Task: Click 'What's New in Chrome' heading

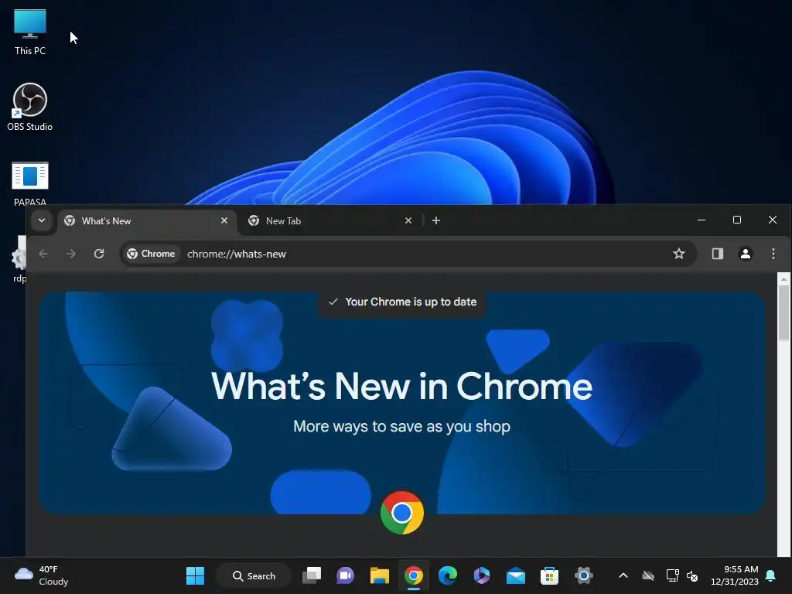Action: [x=401, y=387]
